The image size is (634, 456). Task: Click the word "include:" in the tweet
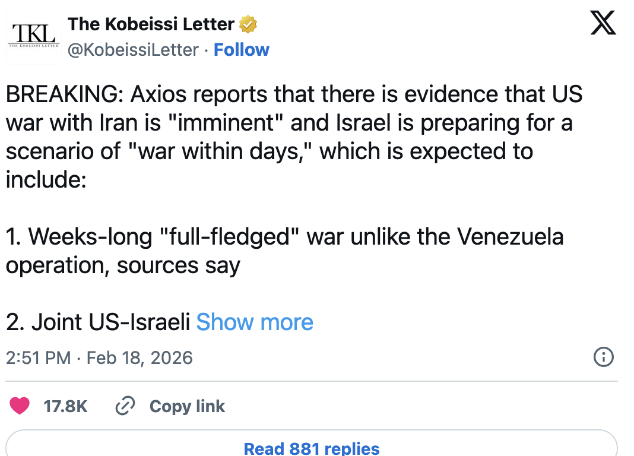47,179
